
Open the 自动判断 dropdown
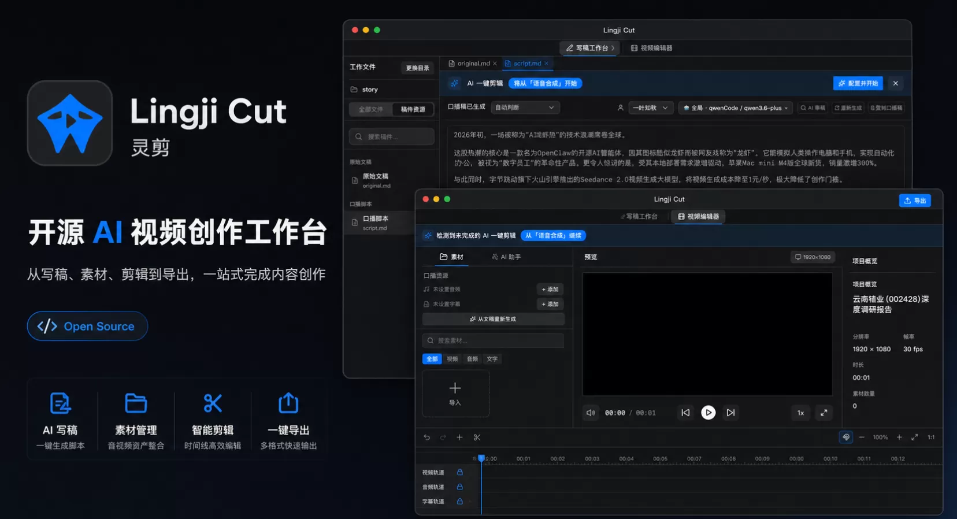(x=525, y=107)
